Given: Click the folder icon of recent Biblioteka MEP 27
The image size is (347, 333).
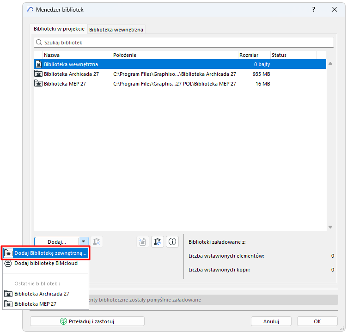Looking at the screenshot, I should point(8,304).
